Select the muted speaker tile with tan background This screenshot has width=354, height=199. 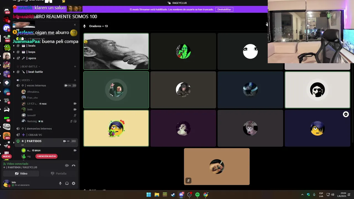(x=217, y=167)
